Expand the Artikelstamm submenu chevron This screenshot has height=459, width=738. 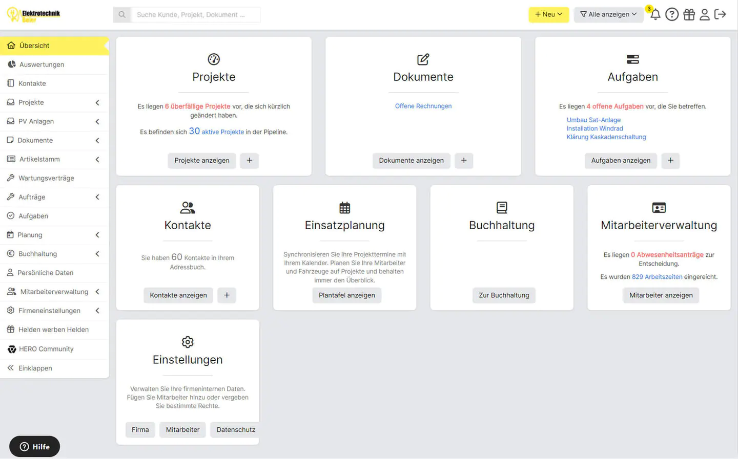coord(97,159)
